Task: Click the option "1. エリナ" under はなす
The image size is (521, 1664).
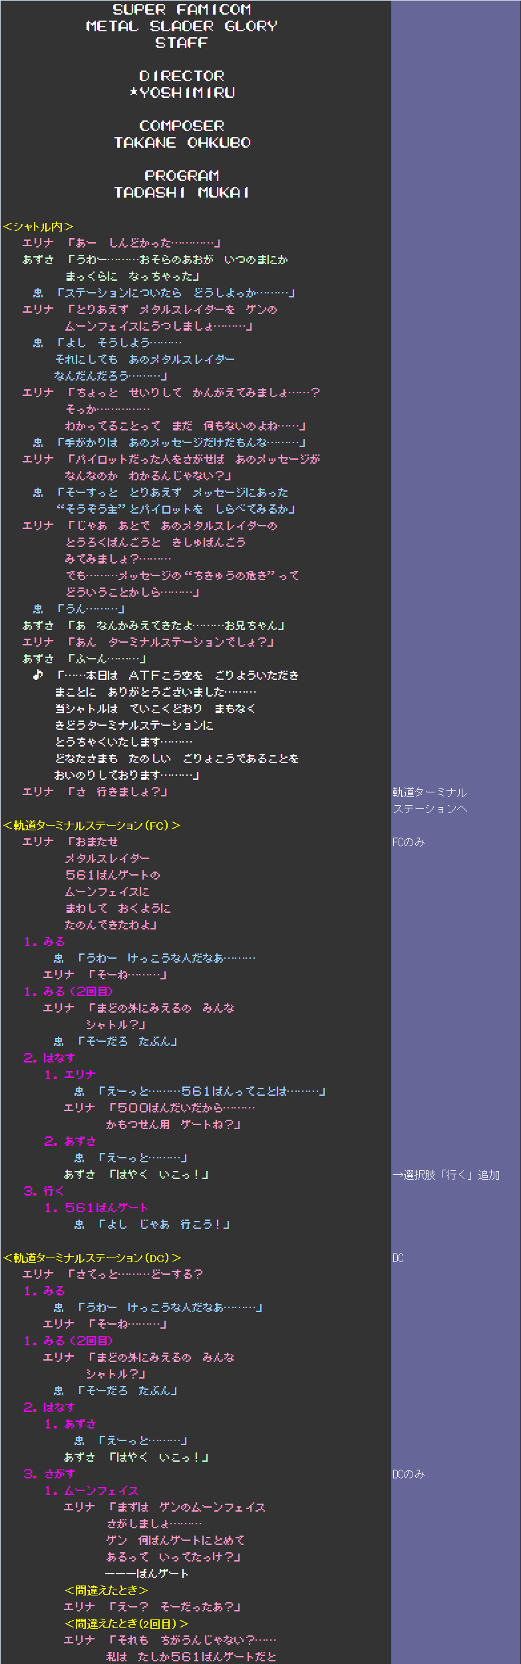Action: click(70, 1075)
